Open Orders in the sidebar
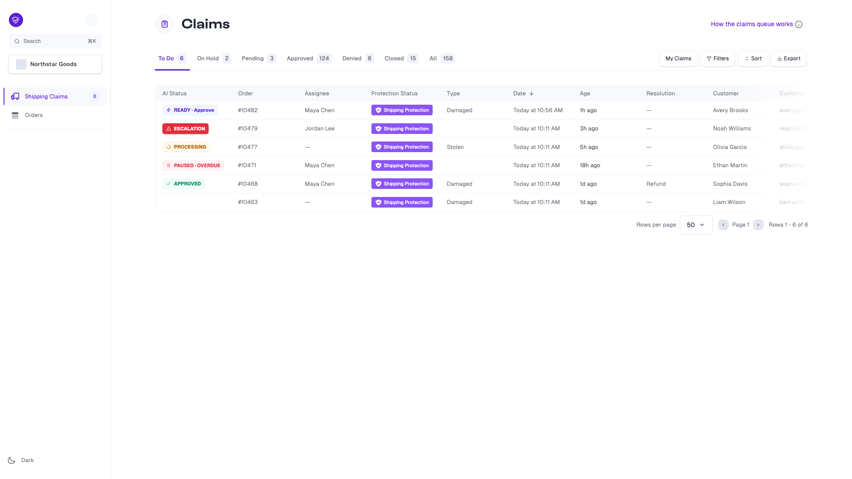Viewport: 852px width, 479px height. tap(55, 115)
